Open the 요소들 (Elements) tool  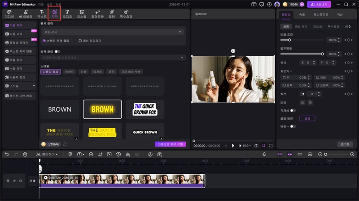click(82, 14)
